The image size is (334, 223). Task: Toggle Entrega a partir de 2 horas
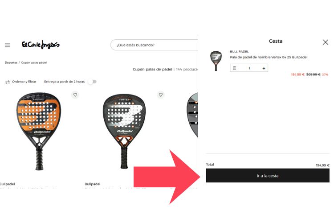pyautogui.click(x=93, y=82)
